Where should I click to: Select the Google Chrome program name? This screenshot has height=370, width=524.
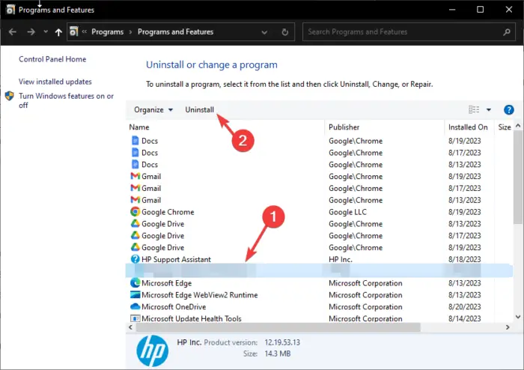(x=168, y=212)
